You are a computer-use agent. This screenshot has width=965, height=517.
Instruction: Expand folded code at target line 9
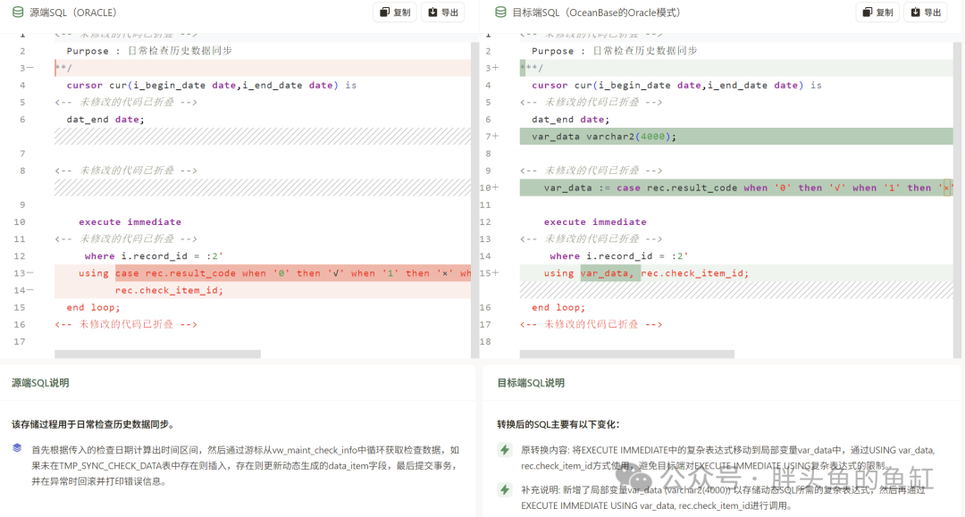(x=592, y=171)
